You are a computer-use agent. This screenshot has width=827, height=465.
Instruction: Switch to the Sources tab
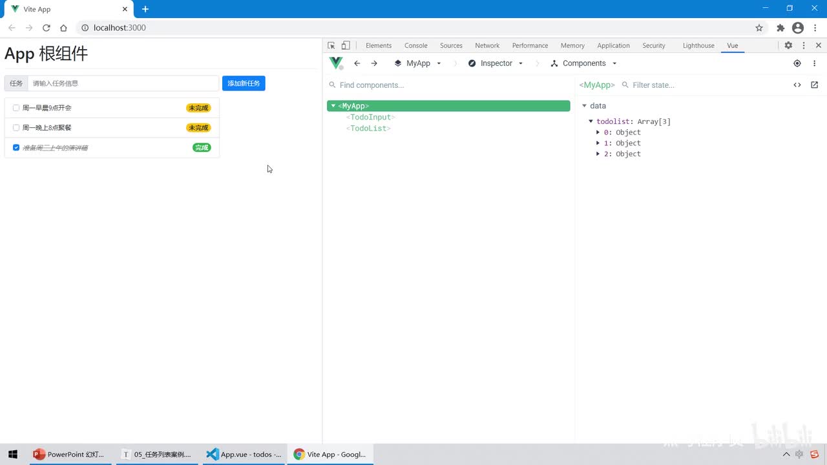pyautogui.click(x=451, y=46)
